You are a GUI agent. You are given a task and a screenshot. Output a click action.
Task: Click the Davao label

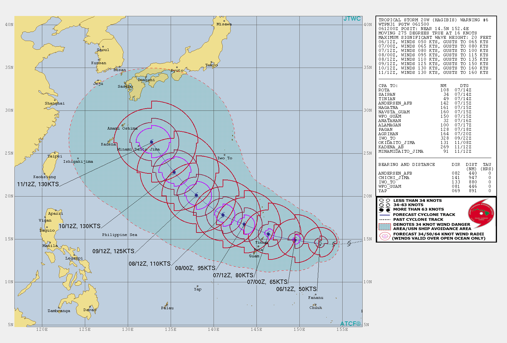90,310
